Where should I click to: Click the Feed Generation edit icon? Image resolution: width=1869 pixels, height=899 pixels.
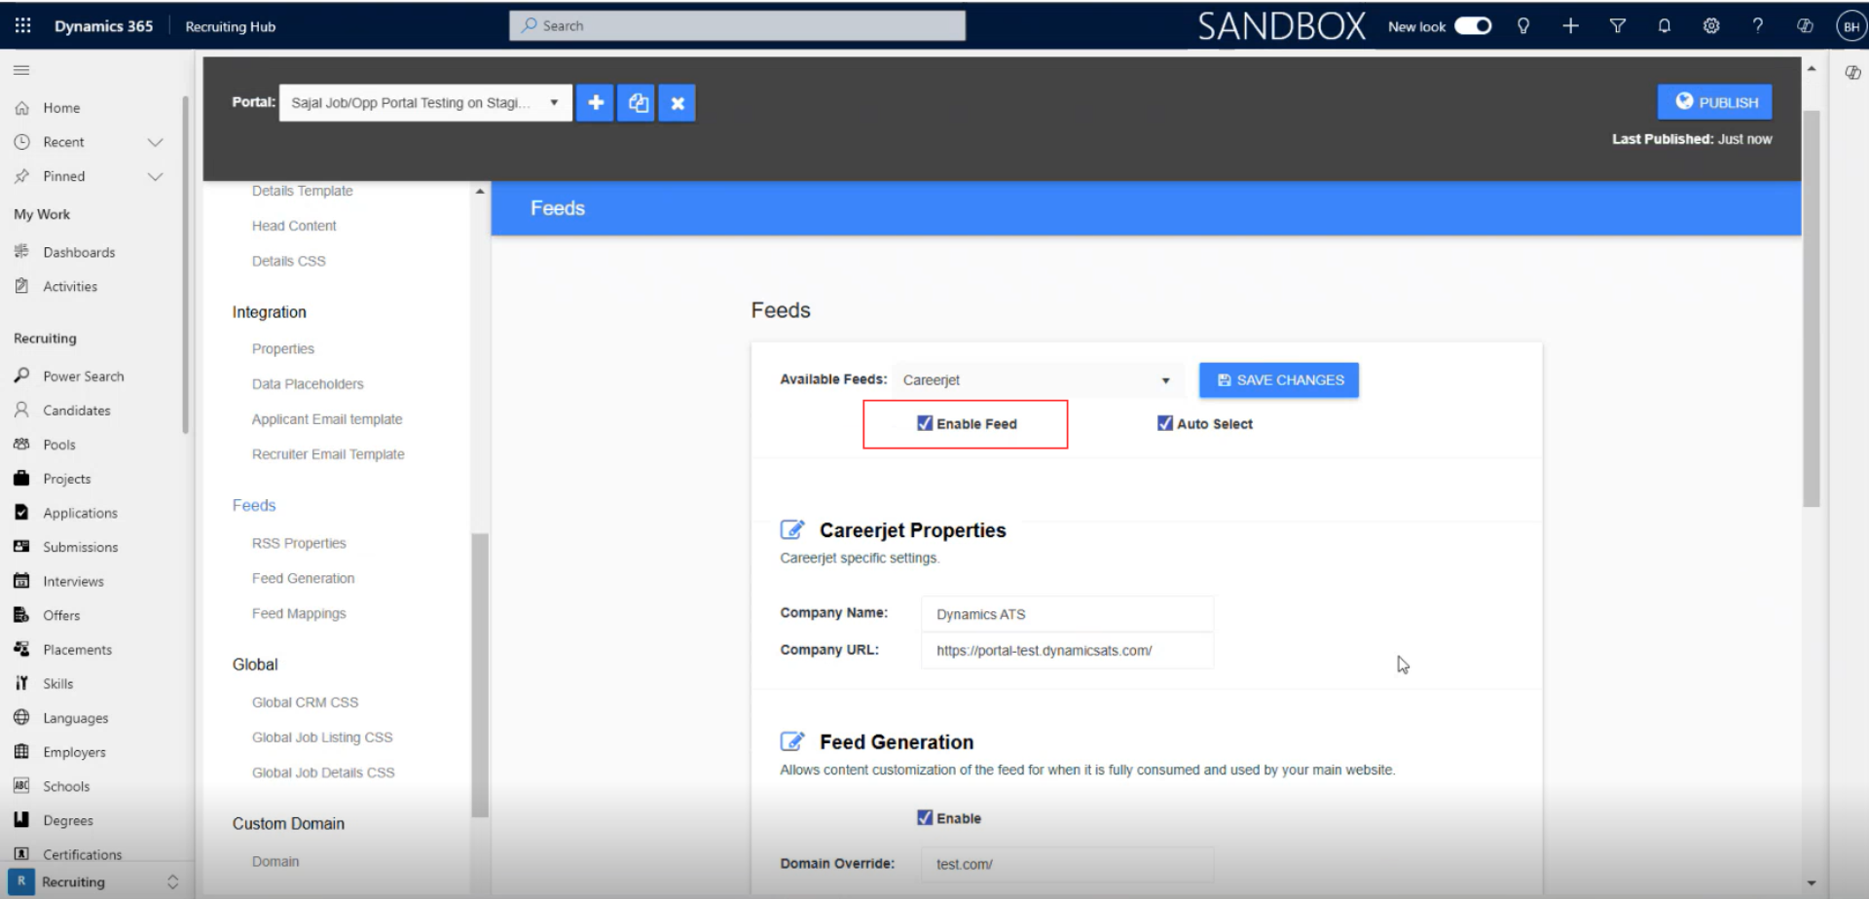(x=792, y=741)
